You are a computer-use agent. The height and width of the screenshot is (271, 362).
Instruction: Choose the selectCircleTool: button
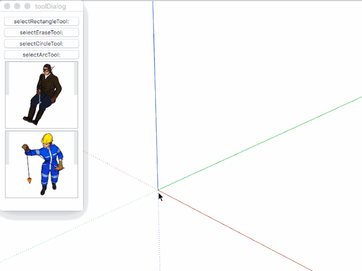[42, 43]
